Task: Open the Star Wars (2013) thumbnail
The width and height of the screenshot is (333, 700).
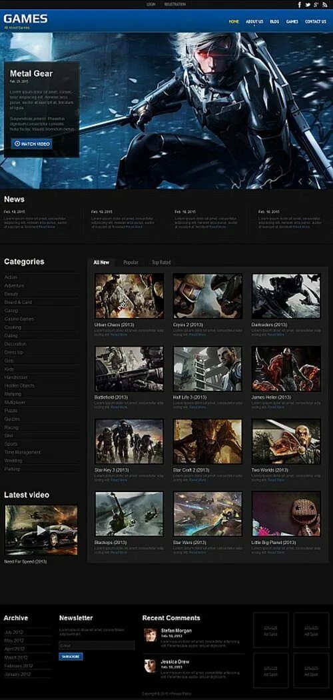Action: click(208, 514)
